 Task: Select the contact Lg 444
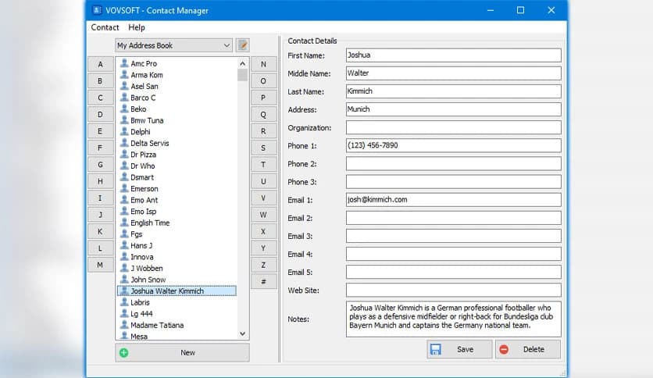click(141, 313)
